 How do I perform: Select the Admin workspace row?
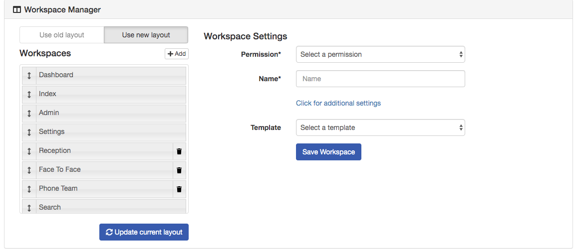pos(104,114)
